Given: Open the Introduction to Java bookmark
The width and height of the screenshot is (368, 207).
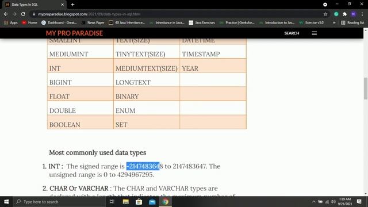Looking at the screenshot, I should 277,22.
